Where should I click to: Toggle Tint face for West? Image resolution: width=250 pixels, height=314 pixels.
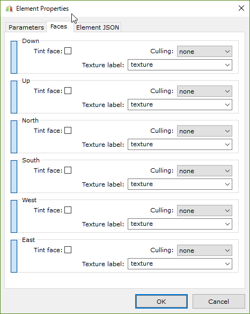[68, 210]
